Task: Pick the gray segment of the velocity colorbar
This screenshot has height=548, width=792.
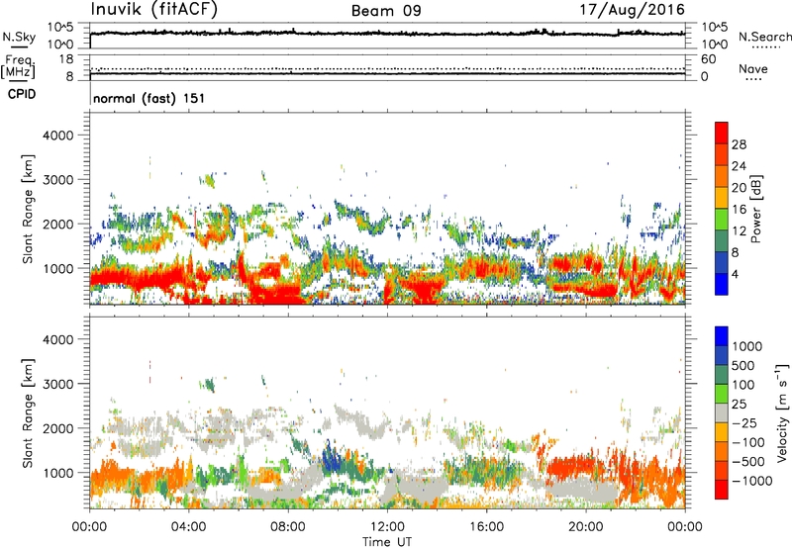Action: coord(722,413)
